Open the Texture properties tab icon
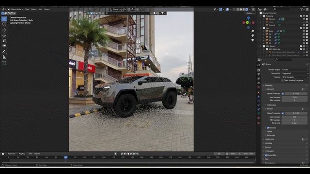 (x=258, y=123)
